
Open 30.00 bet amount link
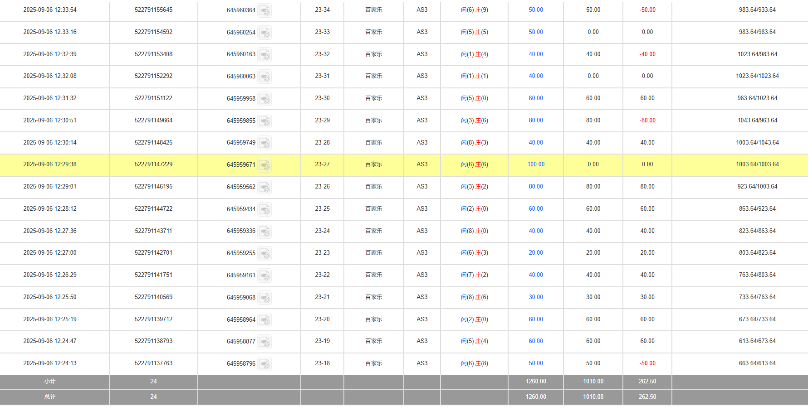click(536, 297)
